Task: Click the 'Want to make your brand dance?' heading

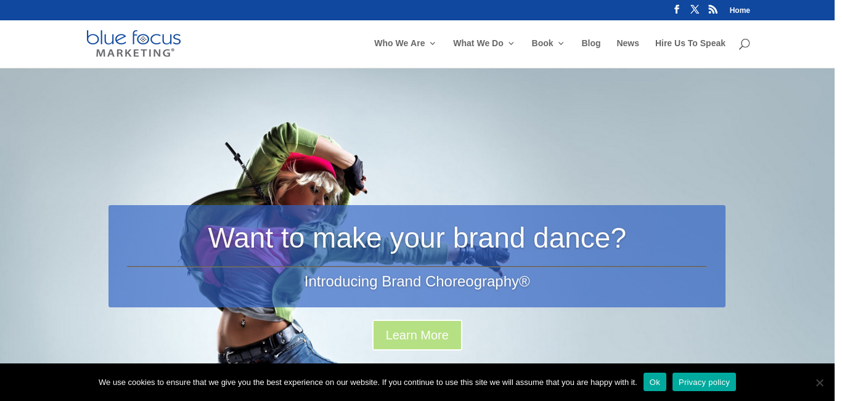Action: click(x=417, y=238)
